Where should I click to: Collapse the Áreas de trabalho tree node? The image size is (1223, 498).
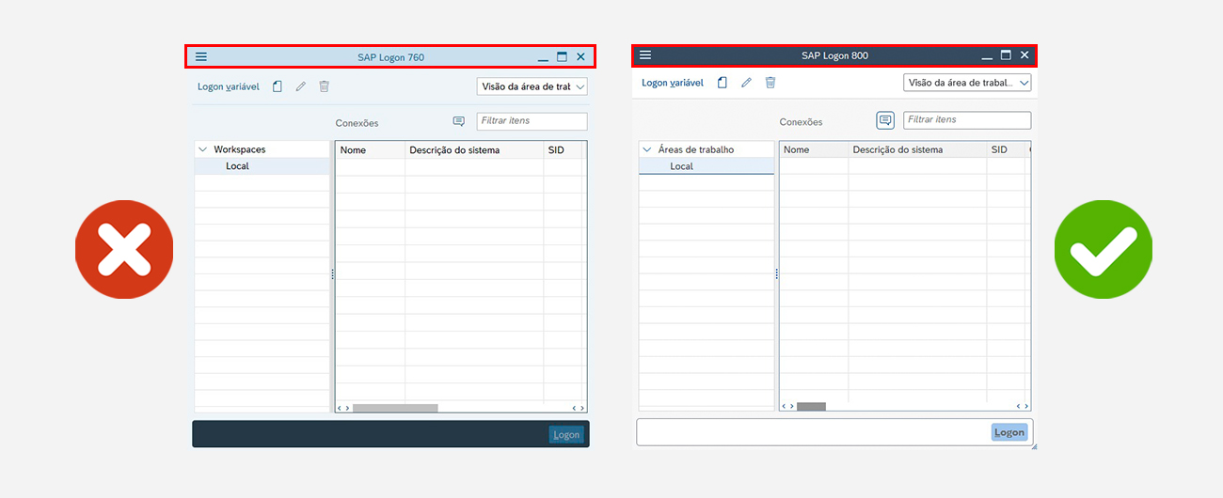pos(647,149)
